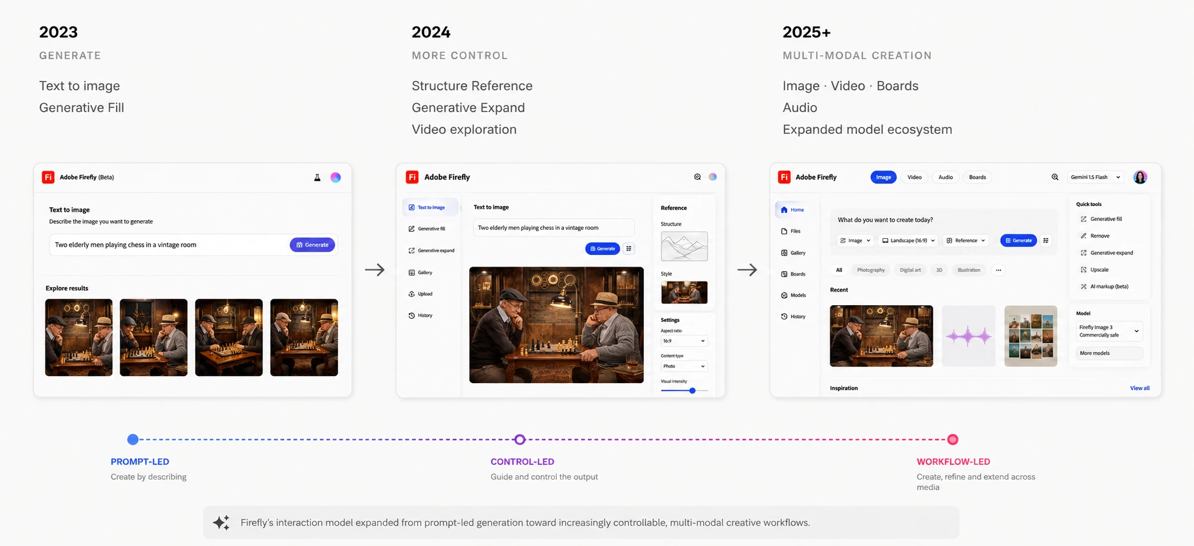Viewport: 1194px width, 546px height.
Task: Open the user photo avatar in the 2025+ panel
Action: click(1140, 177)
